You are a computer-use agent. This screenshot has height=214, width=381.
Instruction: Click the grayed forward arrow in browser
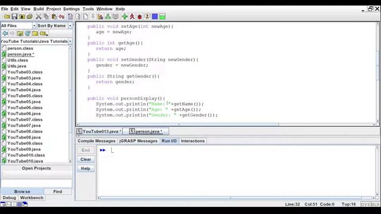pyautogui.click(x=12, y=33)
